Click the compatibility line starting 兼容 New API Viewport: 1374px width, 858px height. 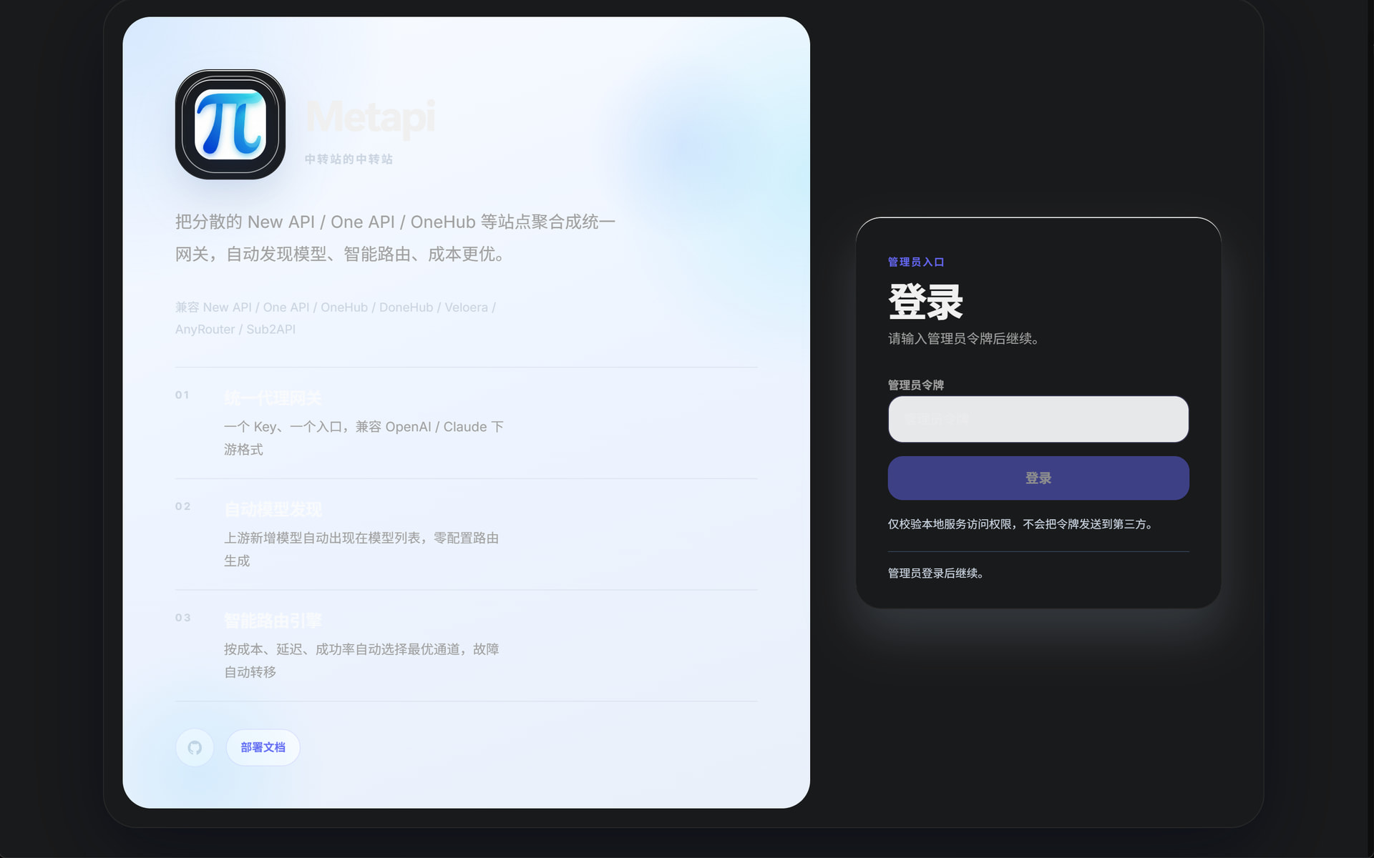(x=336, y=318)
